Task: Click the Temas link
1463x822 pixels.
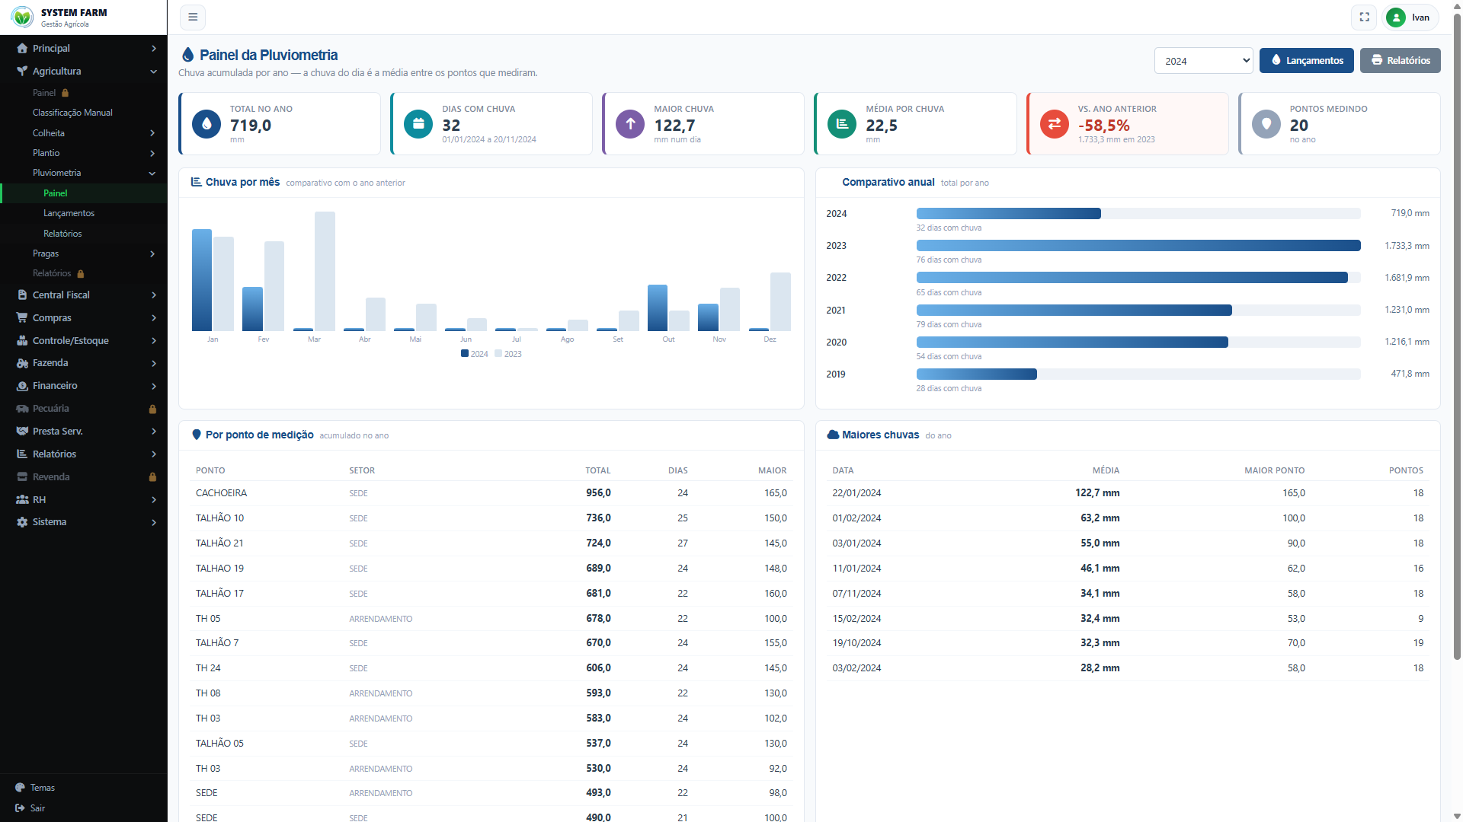Action: click(x=43, y=788)
